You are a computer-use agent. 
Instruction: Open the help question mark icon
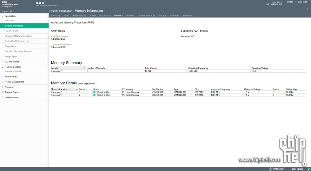click(x=307, y=10)
